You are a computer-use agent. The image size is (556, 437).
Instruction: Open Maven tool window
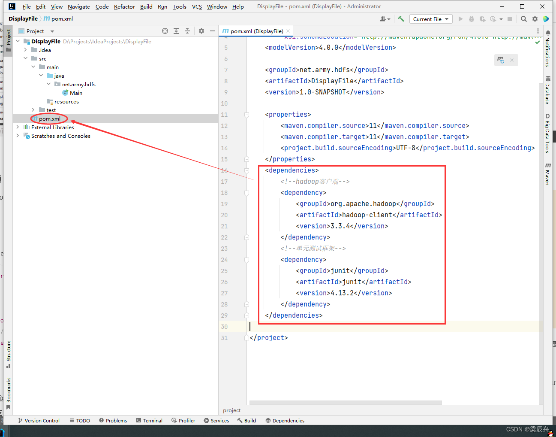tap(547, 174)
